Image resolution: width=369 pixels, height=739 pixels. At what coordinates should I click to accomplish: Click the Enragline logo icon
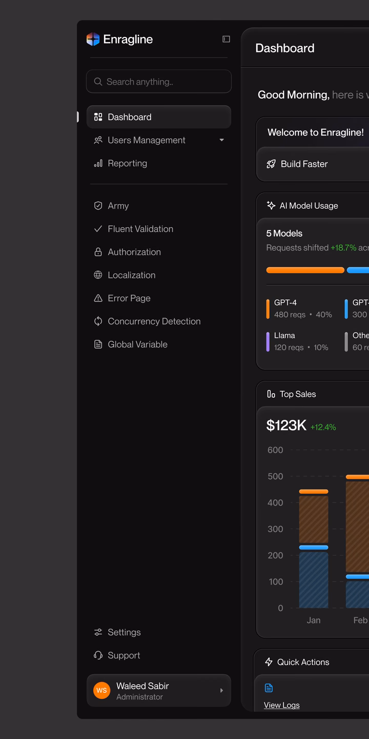point(93,39)
